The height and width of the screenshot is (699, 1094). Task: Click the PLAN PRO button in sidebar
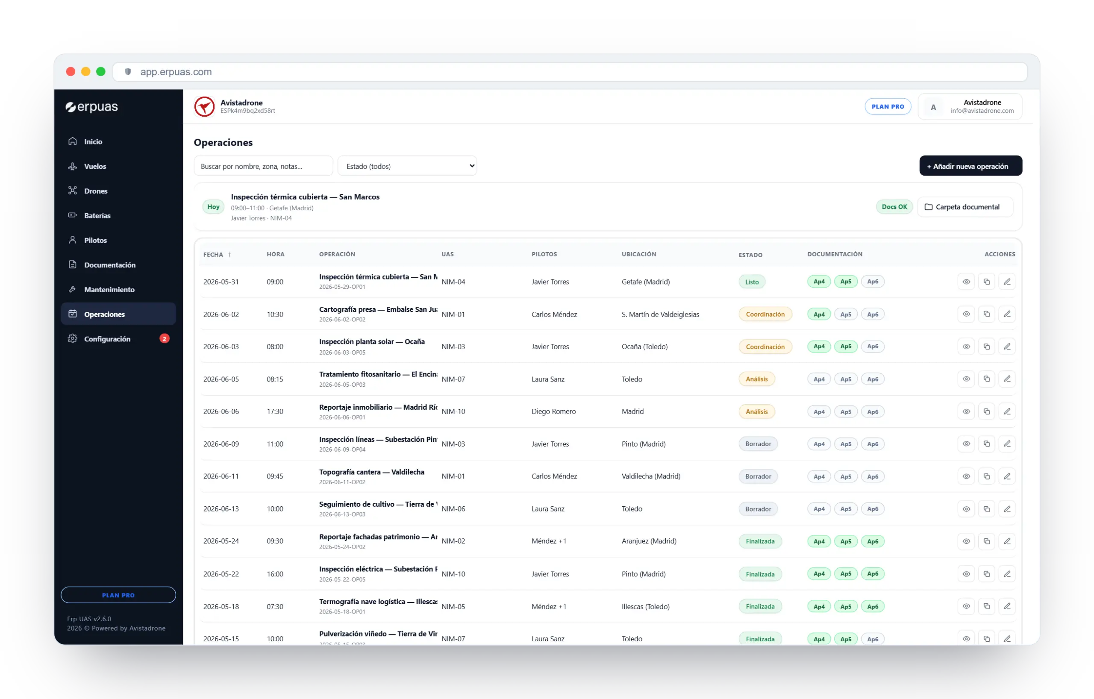click(x=118, y=595)
